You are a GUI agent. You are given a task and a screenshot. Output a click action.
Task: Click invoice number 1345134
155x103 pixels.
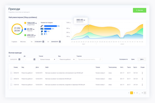coord(16,85)
